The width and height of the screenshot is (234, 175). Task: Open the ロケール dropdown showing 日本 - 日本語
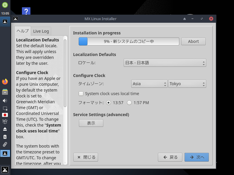[165, 63]
